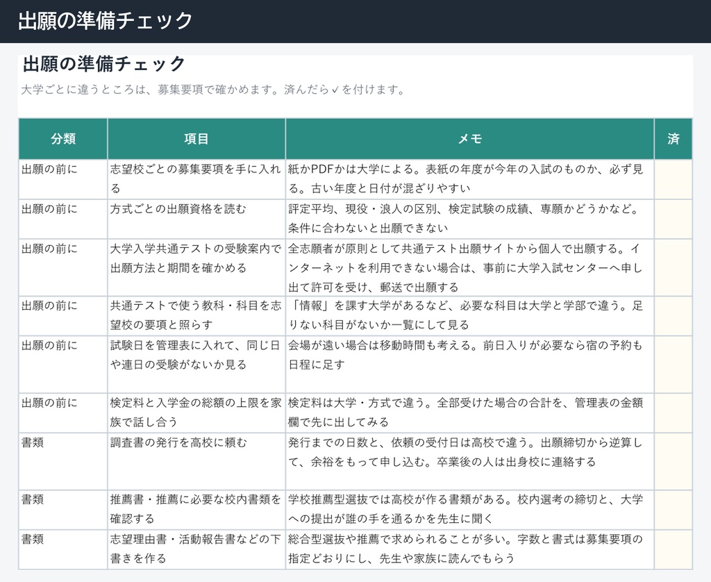Select item cell 調査書の発行を高校に頼む

[196, 461]
